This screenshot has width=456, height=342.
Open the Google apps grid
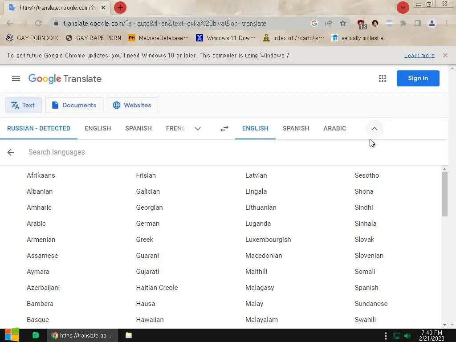tap(382, 78)
